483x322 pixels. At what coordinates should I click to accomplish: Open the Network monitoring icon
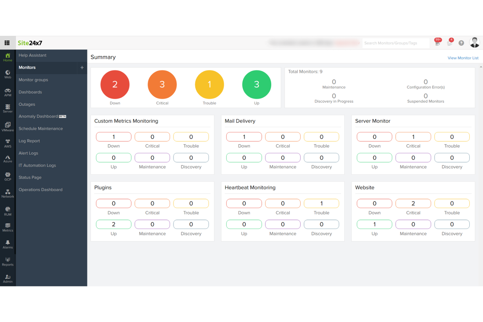(7, 194)
